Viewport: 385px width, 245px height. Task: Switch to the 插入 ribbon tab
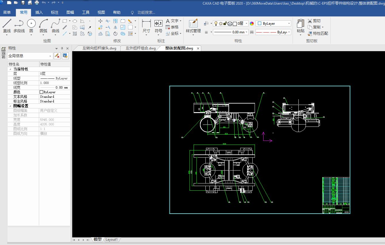pyautogui.click(x=39, y=12)
